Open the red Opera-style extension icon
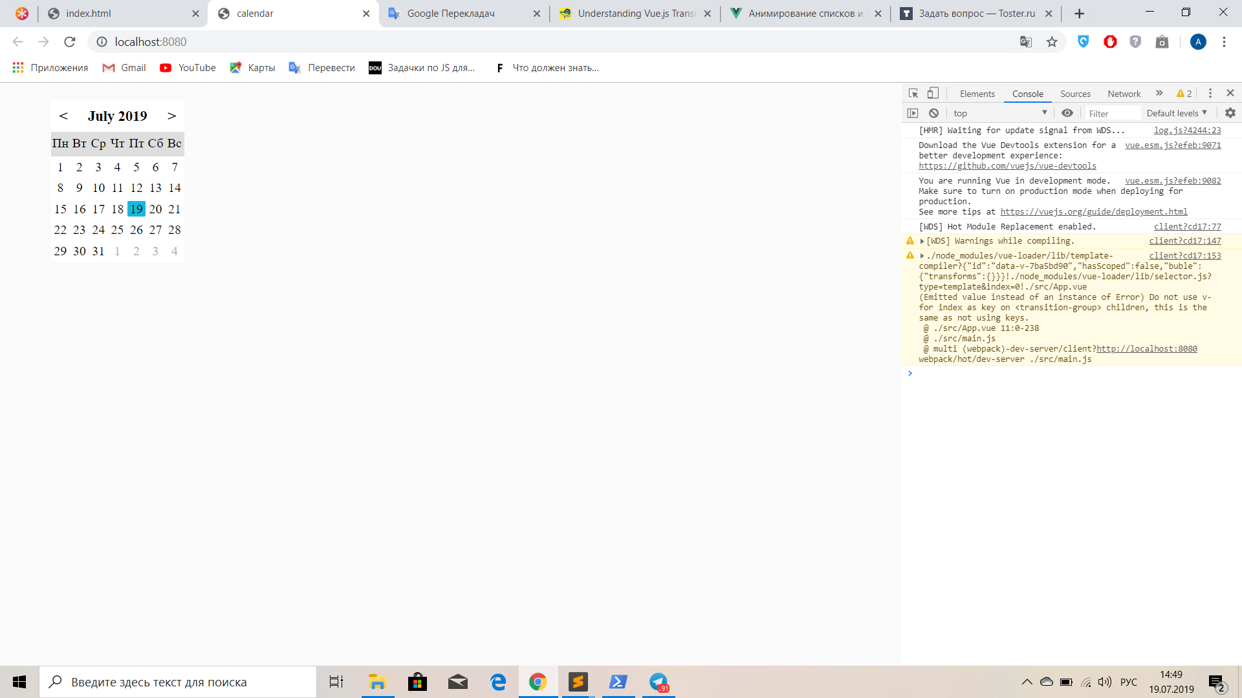This screenshot has width=1242, height=698. 1110,42
